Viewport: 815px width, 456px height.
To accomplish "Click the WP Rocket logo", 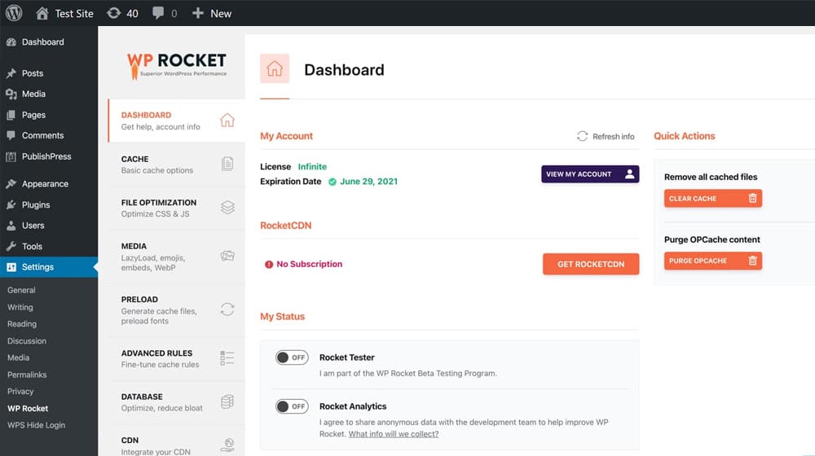I will 176,64.
